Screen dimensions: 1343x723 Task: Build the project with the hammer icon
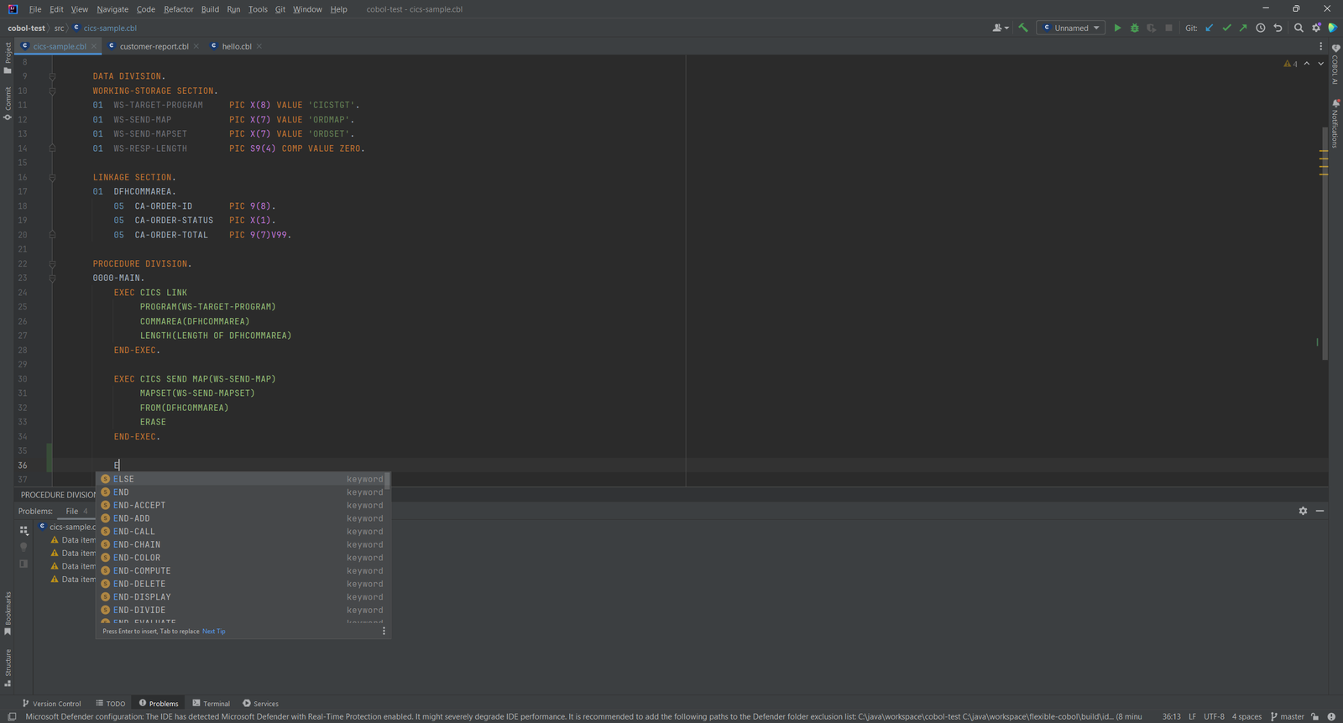[1023, 28]
